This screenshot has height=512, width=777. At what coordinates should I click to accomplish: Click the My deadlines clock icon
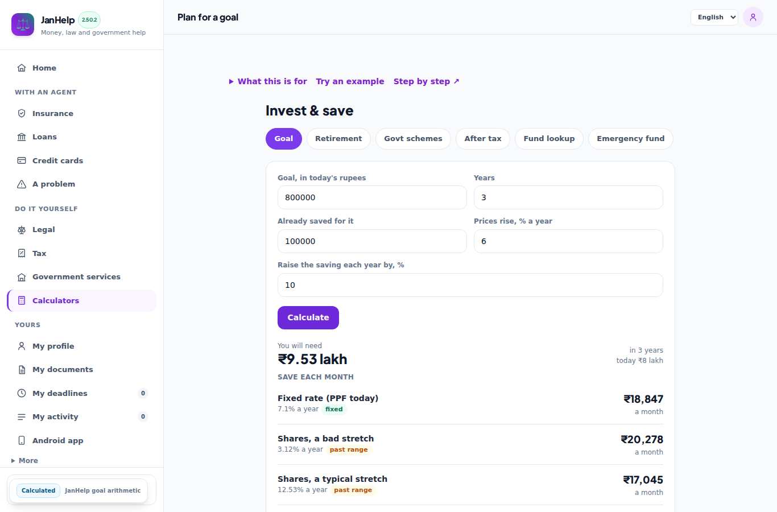tap(22, 393)
